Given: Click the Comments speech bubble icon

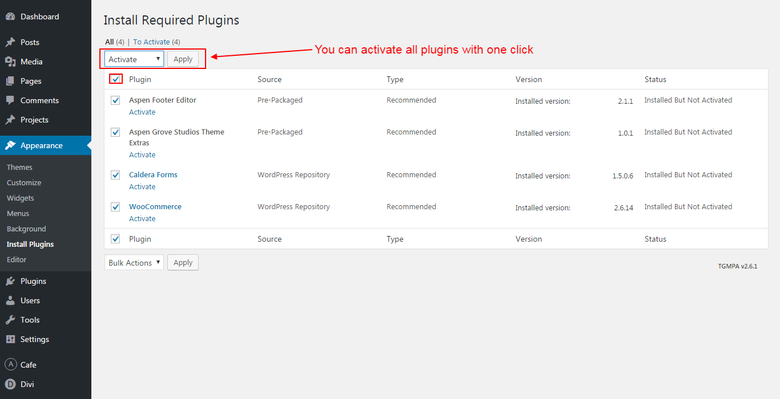Looking at the screenshot, I should click(x=10, y=100).
